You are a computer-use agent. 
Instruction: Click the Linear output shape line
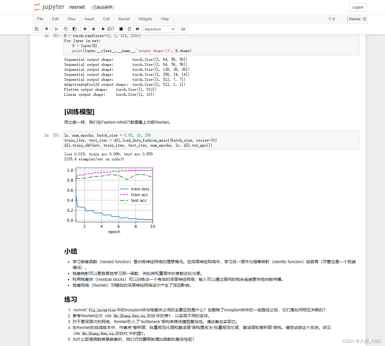[109, 95]
